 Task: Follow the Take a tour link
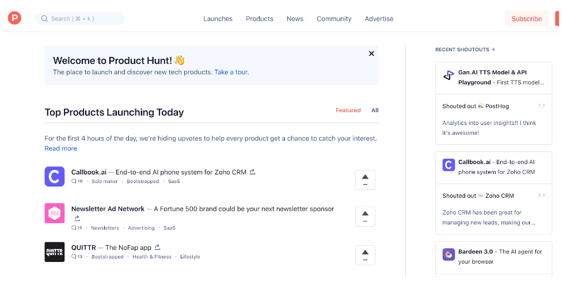pyautogui.click(x=231, y=72)
